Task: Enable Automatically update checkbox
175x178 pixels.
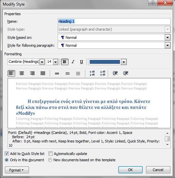Action: click(x=50, y=154)
